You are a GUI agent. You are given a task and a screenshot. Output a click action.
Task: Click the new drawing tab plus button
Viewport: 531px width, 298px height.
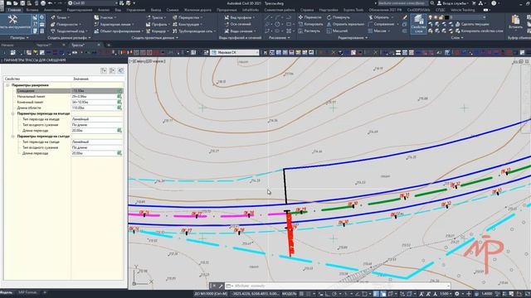(x=109, y=45)
